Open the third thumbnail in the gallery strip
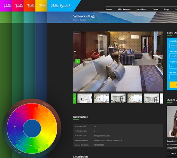 coord(118,98)
